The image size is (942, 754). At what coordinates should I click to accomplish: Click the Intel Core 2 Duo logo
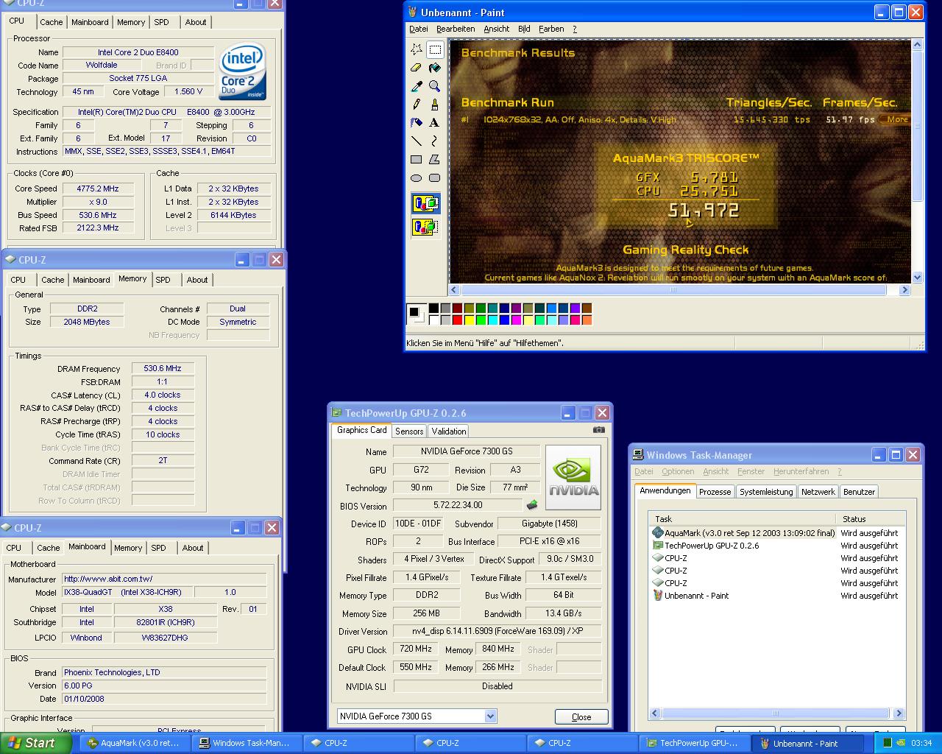coord(241,72)
